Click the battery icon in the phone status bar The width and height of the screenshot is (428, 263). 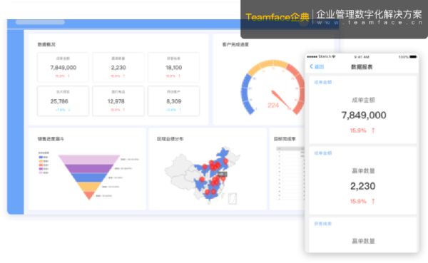click(x=413, y=57)
